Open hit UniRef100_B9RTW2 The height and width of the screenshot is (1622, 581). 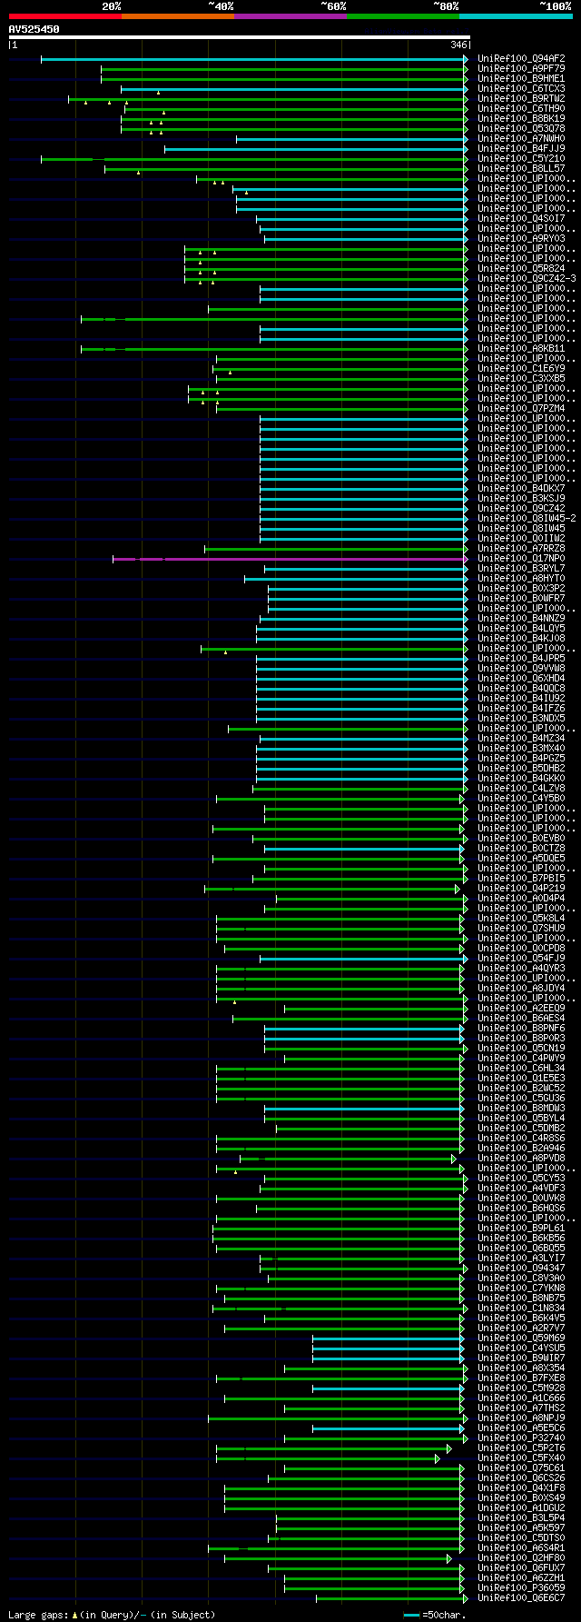(521, 99)
